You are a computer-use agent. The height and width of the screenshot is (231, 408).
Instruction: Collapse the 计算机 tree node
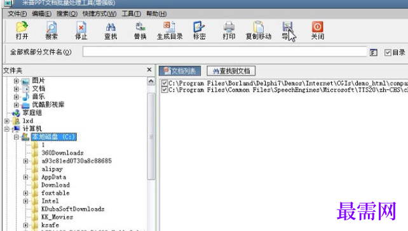7,129
